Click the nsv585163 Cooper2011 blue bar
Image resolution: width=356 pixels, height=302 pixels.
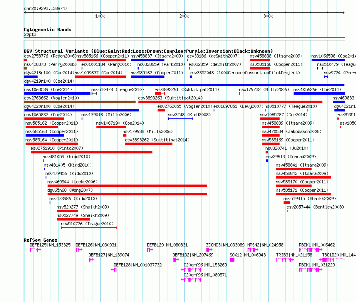point(45,135)
